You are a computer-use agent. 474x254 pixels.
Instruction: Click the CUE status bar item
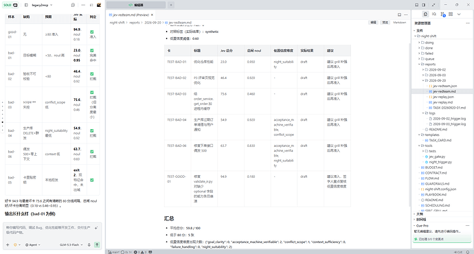point(458,252)
